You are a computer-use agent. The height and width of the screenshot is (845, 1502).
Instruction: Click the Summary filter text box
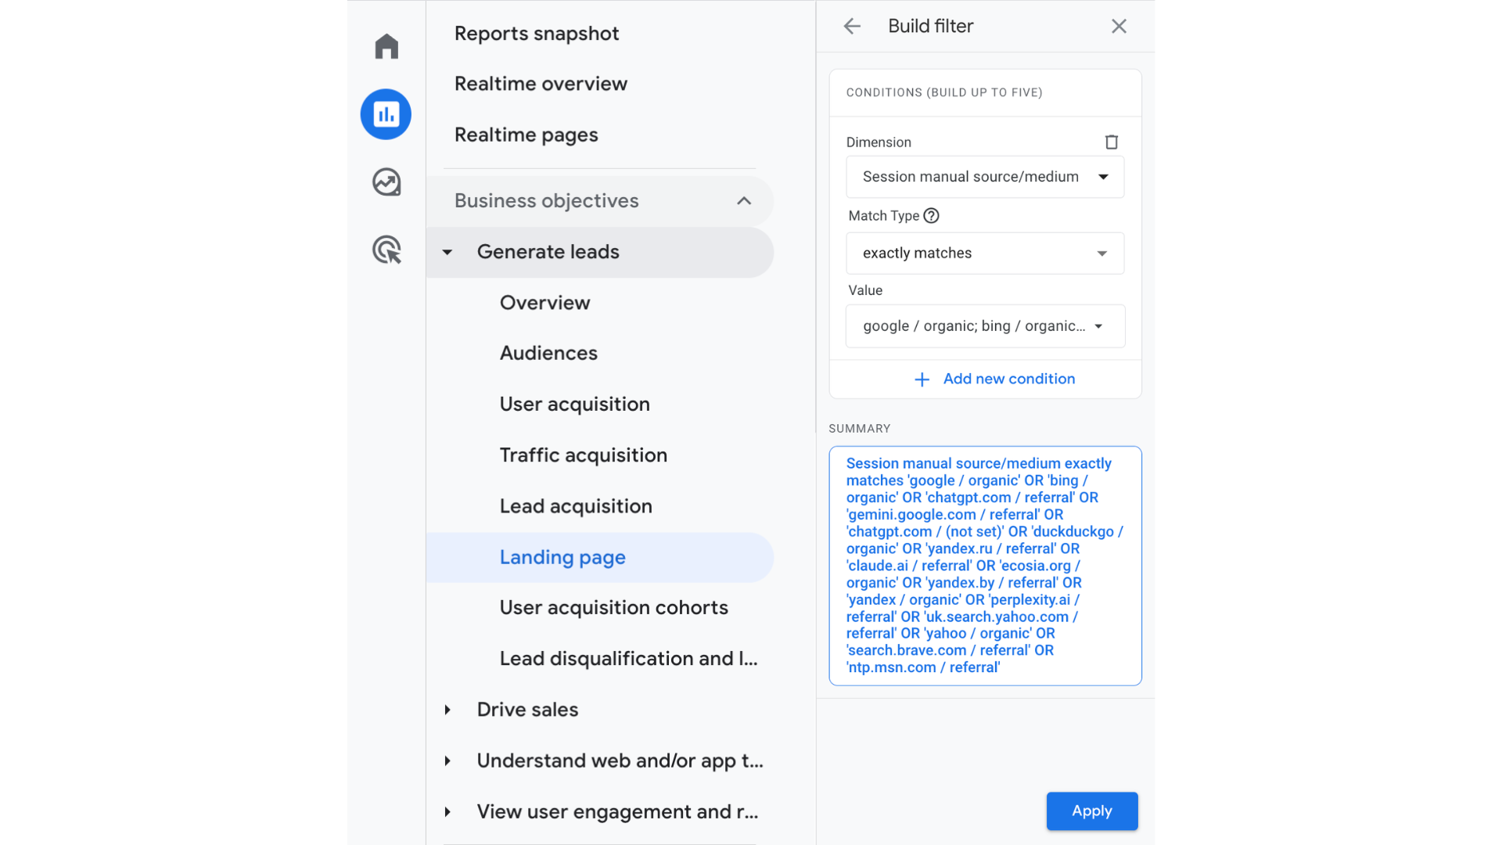coord(985,566)
